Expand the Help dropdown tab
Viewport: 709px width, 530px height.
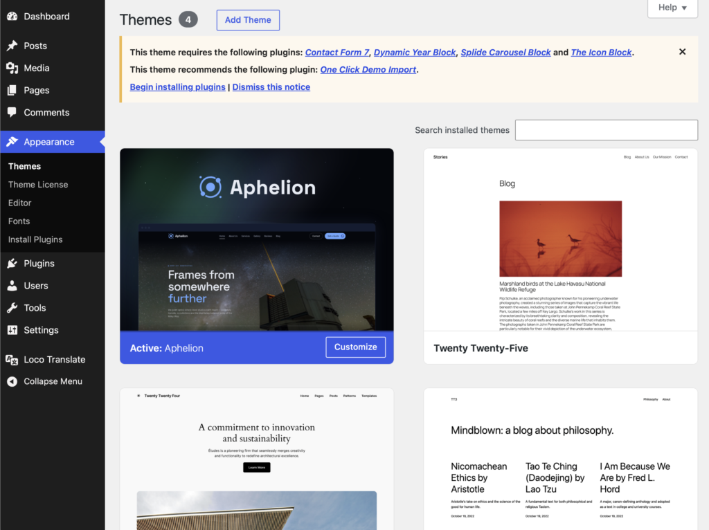672,8
